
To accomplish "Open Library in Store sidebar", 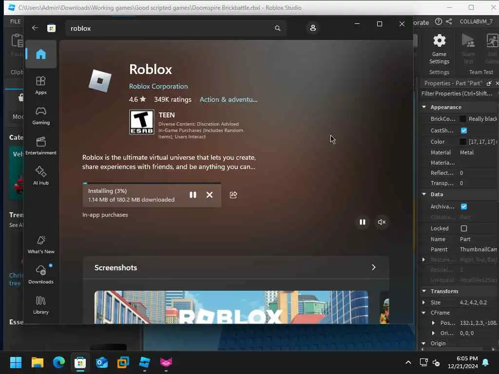I will click(x=41, y=305).
